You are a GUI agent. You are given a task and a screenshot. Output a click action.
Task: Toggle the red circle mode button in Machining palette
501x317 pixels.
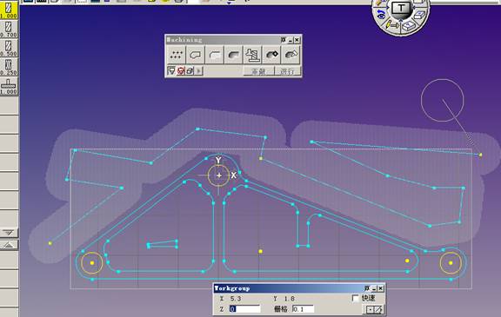181,71
